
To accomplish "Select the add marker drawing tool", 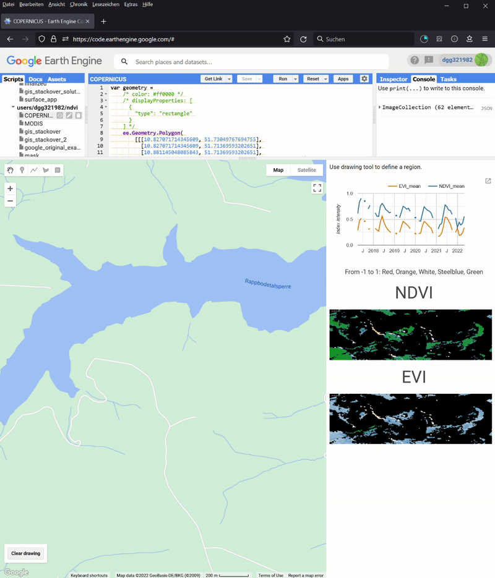I will pyautogui.click(x=22, y=170).
